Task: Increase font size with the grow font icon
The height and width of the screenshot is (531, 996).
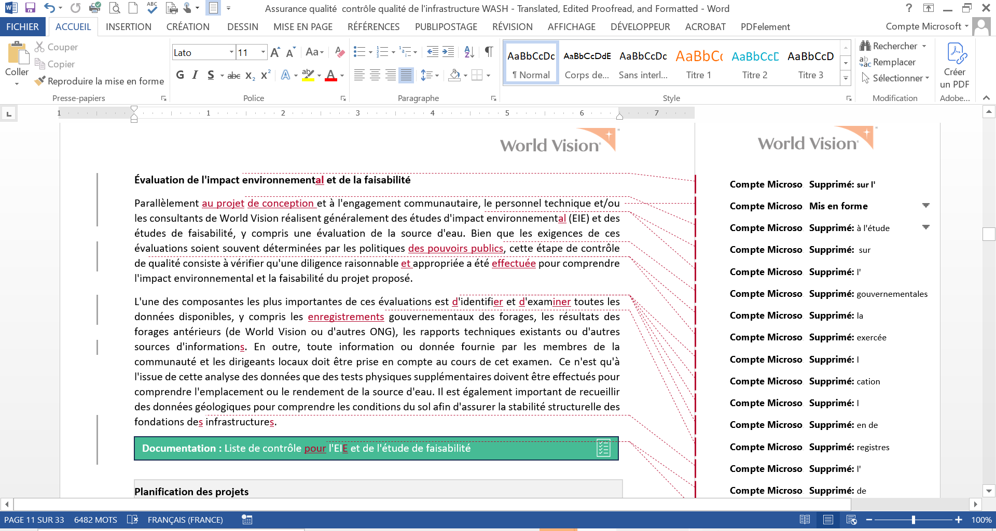Action: pyautogui.click(x=275, y=52)
